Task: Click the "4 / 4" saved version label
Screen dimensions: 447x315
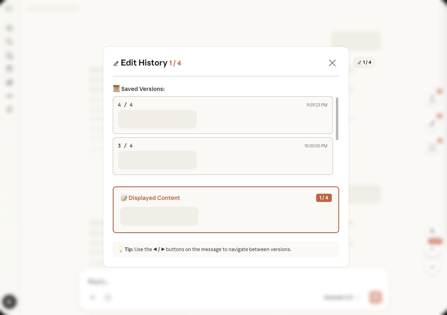Action: click(x=125, y=105)
